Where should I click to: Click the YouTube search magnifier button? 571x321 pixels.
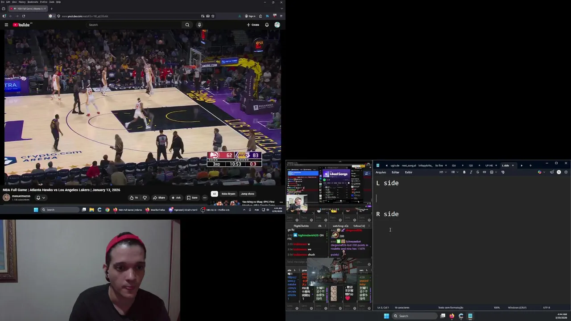click(187, 25)
